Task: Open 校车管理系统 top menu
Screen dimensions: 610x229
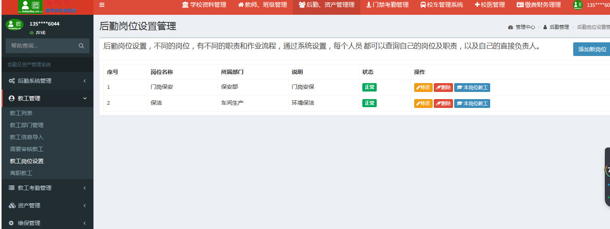Action: [x=441, y=5]
